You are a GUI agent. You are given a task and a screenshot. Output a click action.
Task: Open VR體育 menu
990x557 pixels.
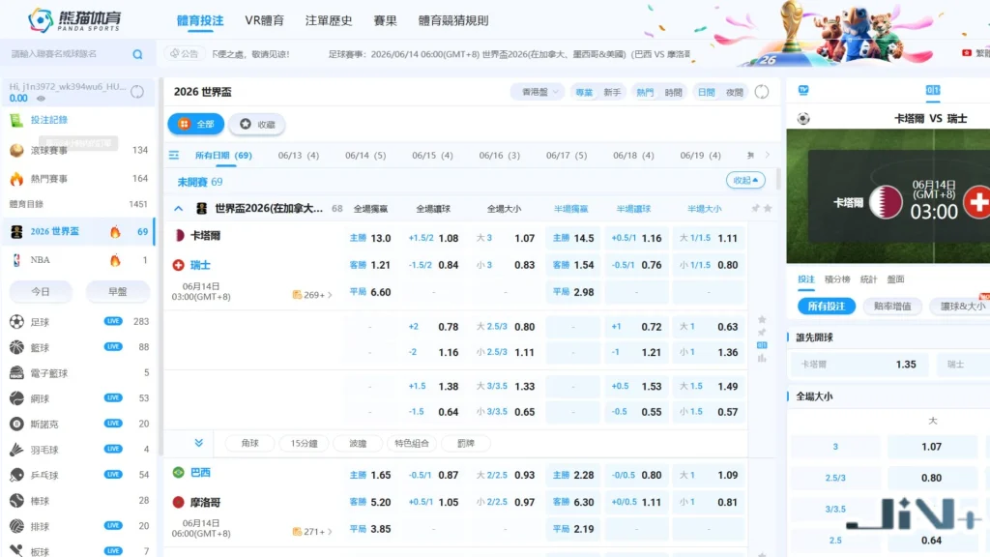pyautogui.click(x=265, y=21)
